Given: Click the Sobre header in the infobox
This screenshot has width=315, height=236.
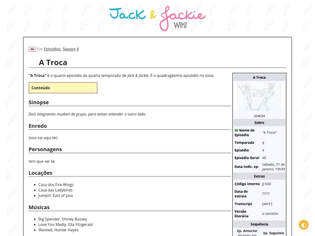Looking at the screenshot, I should click(x=259, y=122).
